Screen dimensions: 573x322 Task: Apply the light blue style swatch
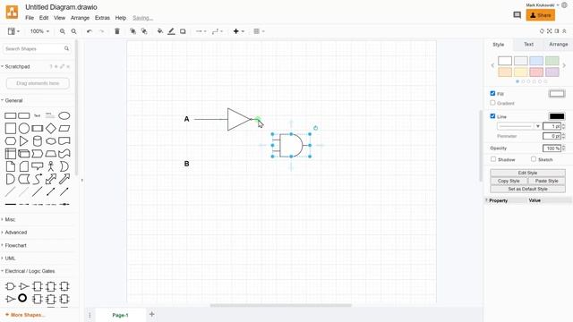[536, 61]
